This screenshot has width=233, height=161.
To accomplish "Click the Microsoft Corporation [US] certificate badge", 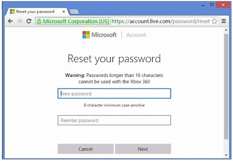I will tap(73, 21).
